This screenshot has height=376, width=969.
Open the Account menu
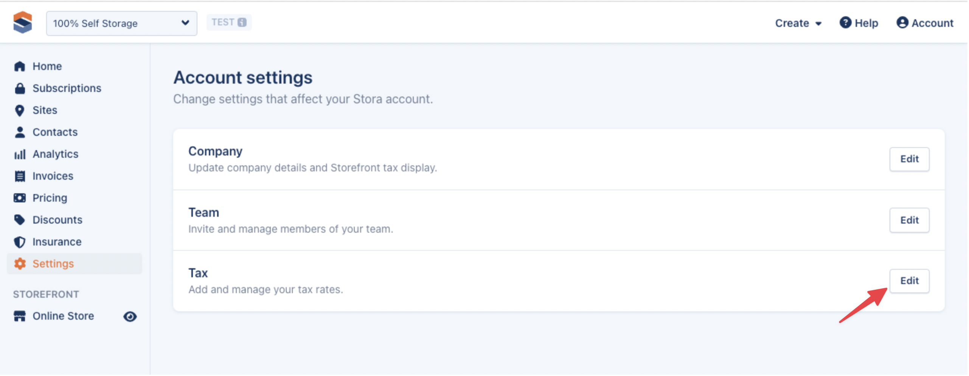tap(925, 23)
